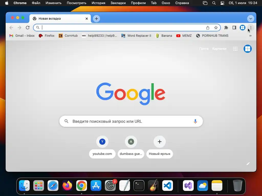The image size is (262, 196).
Task: Open the Firefox bookmark
Action: (x=47, y=36)
